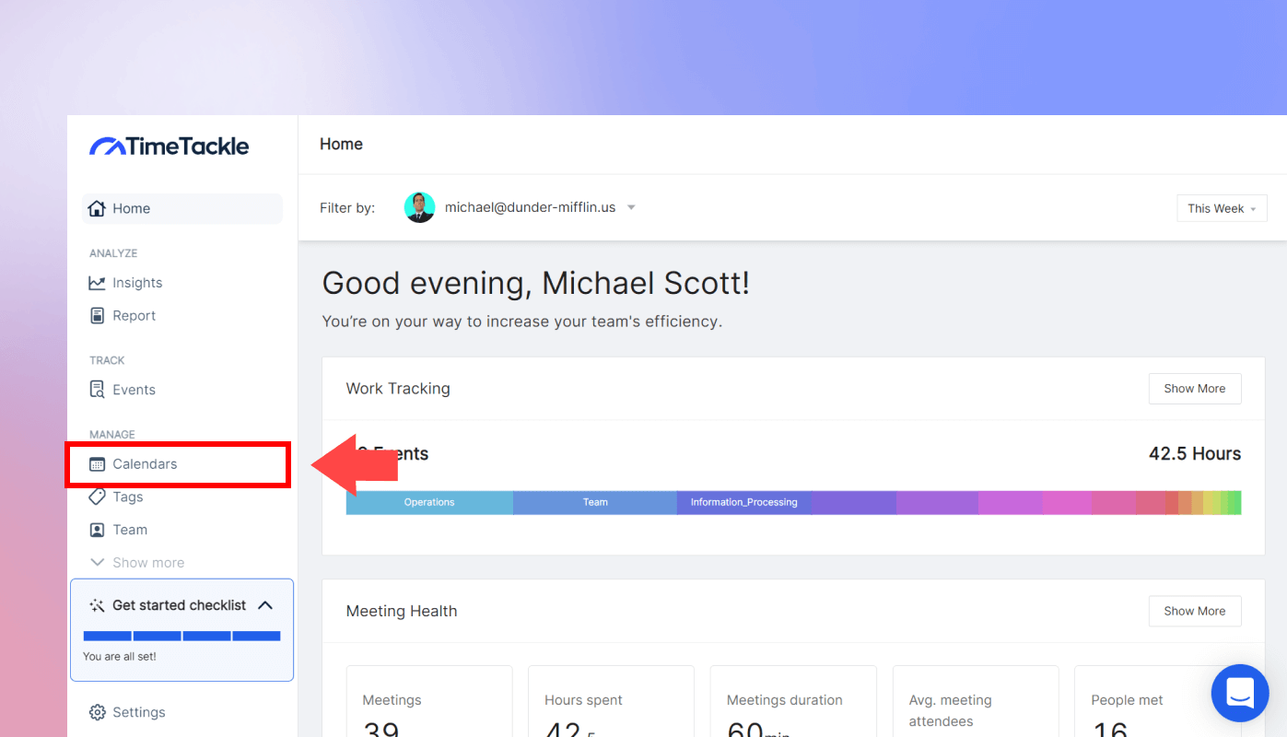The image size is (1287, 737).
Task: Click the 42.5 Hours total text
Action: 1194,453
